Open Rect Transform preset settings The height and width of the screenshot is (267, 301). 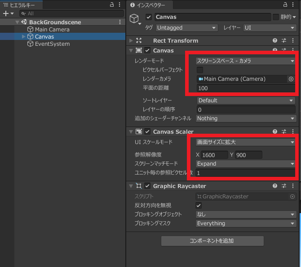284,40
